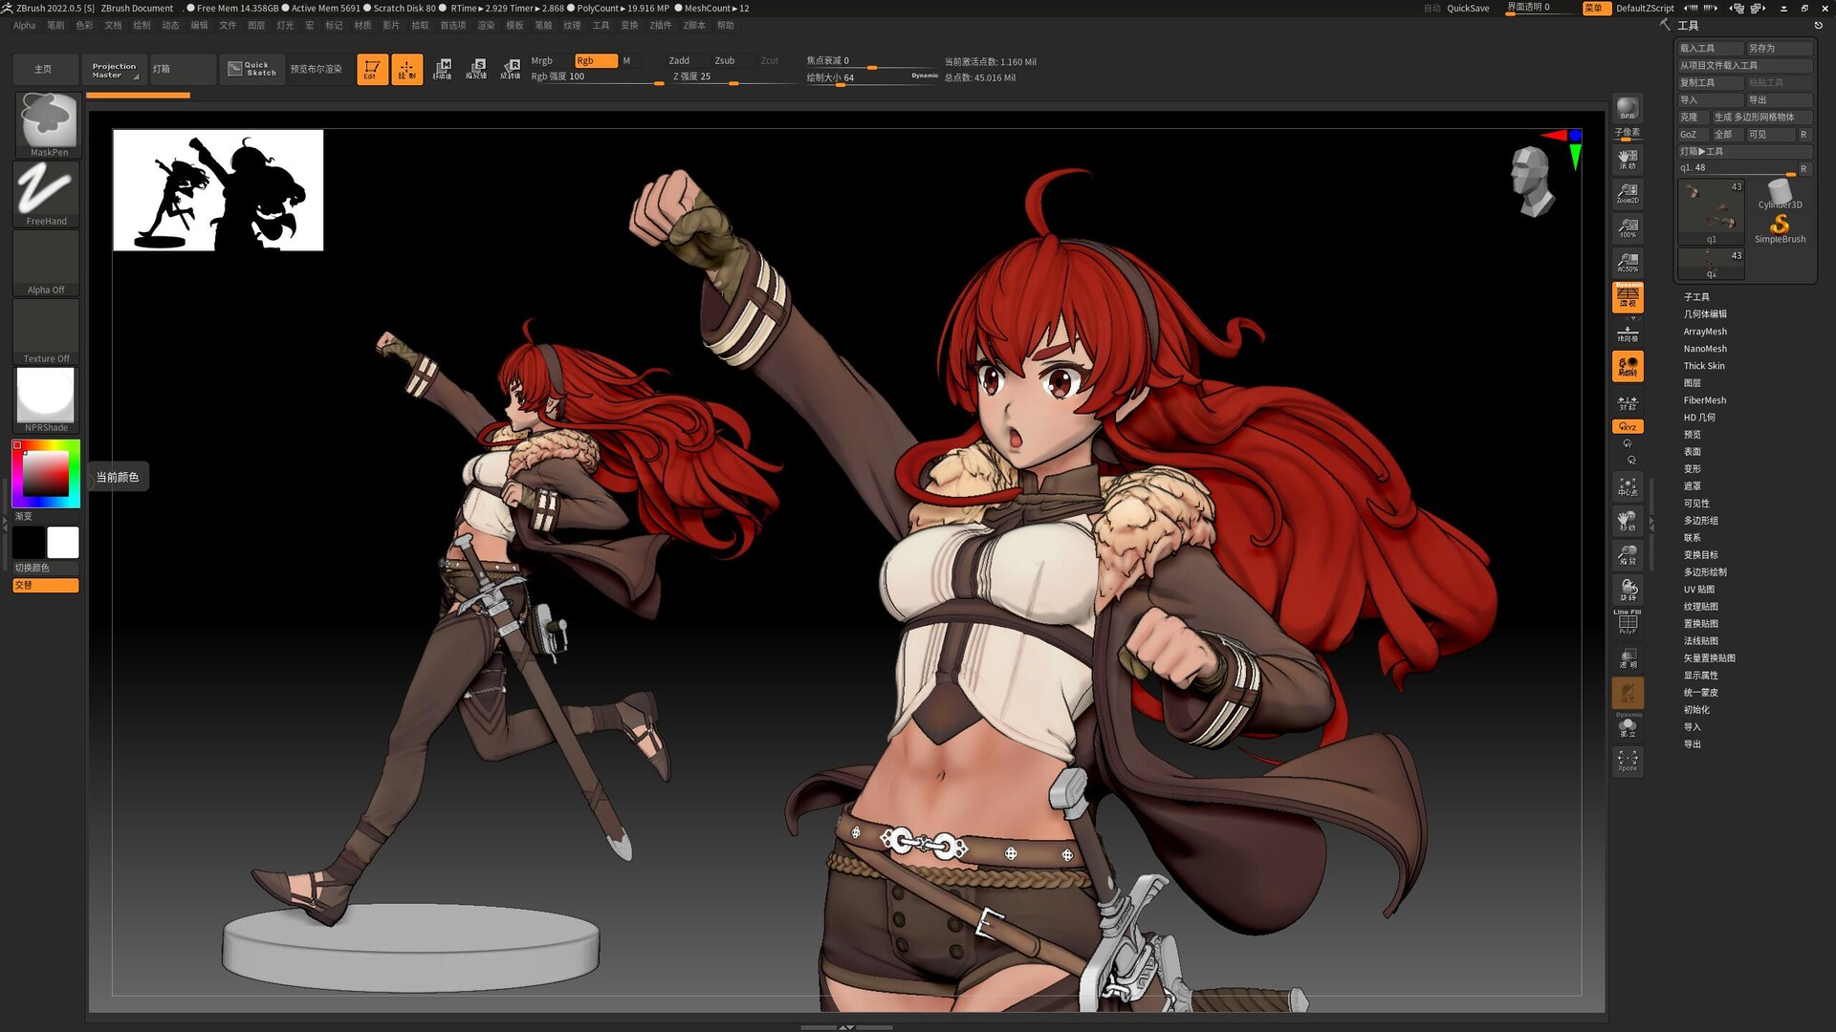Image resolution: width=1836 pixels, height=1032 pixels.
Task: Expand the 子工具 subpalette
Action: pyautogui.click(x=1696, y=297)
